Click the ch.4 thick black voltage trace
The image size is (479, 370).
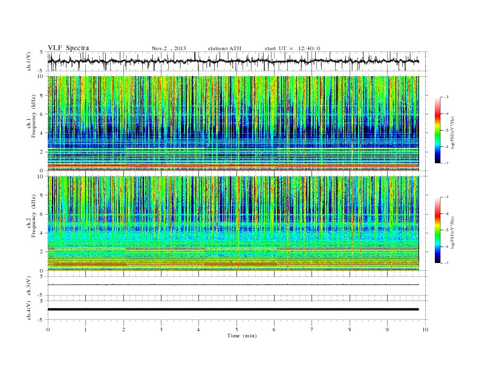click(x=233, y=310)
